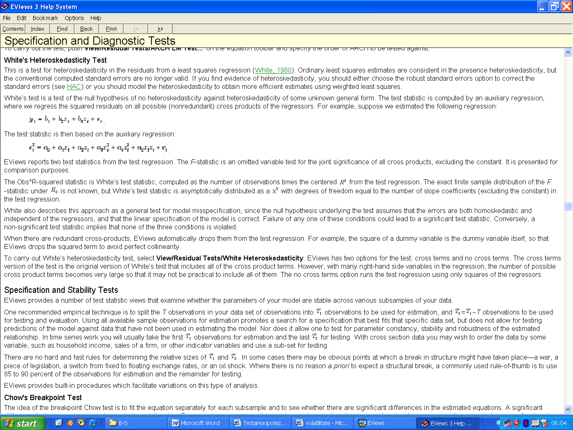Click the wireless network tray icon
Image resolution: width=573 pixels, height=430 pixels.
[x=544, y=423]
